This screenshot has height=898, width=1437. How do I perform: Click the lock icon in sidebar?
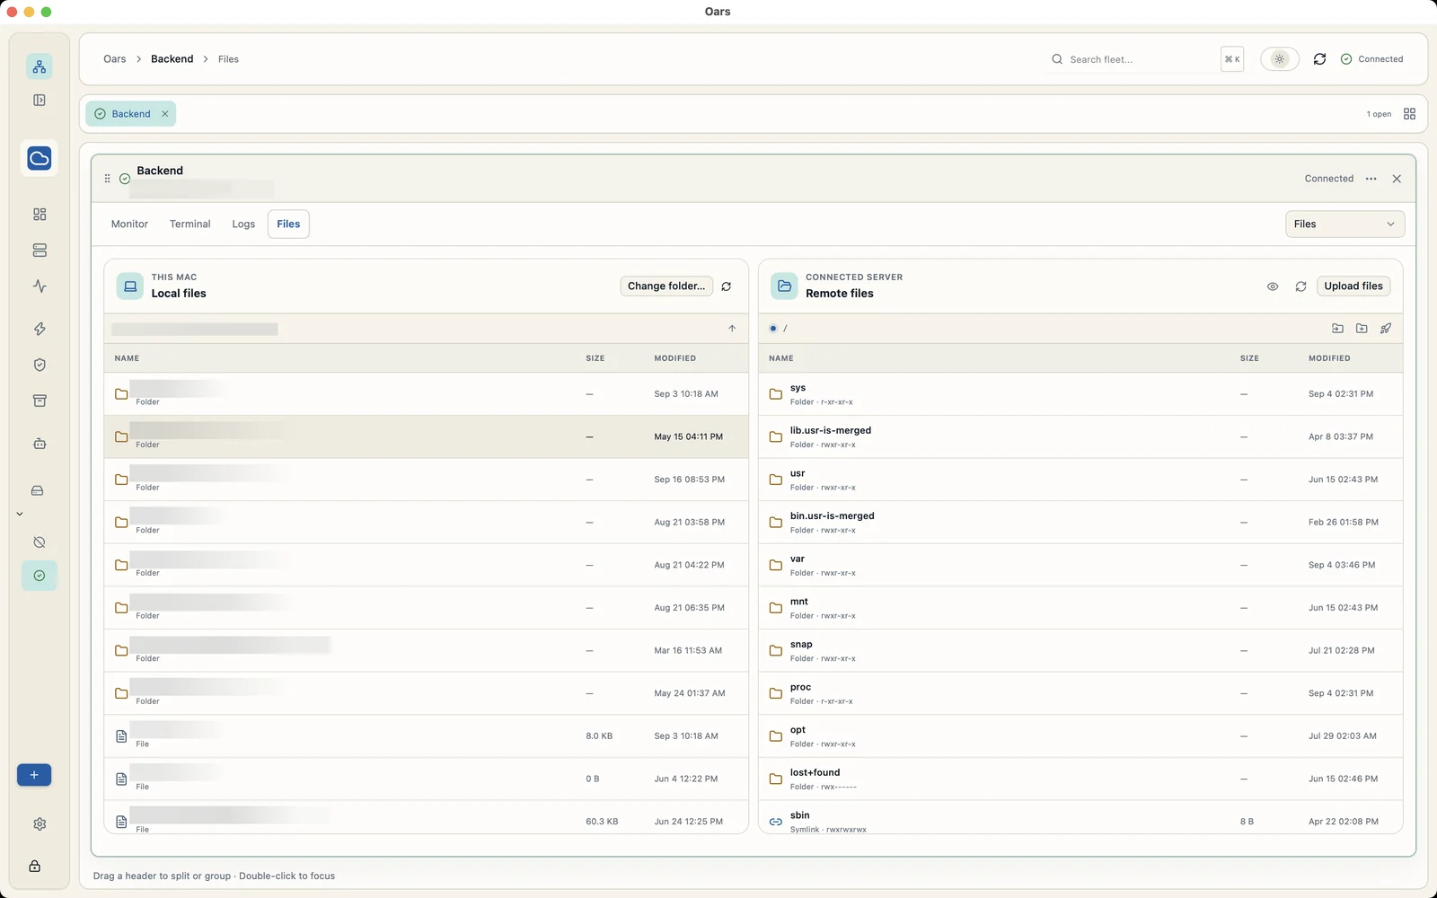(34, 867)
